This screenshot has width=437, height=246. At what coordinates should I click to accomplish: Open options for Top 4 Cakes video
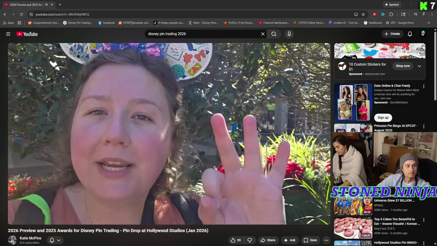(424, 220)
